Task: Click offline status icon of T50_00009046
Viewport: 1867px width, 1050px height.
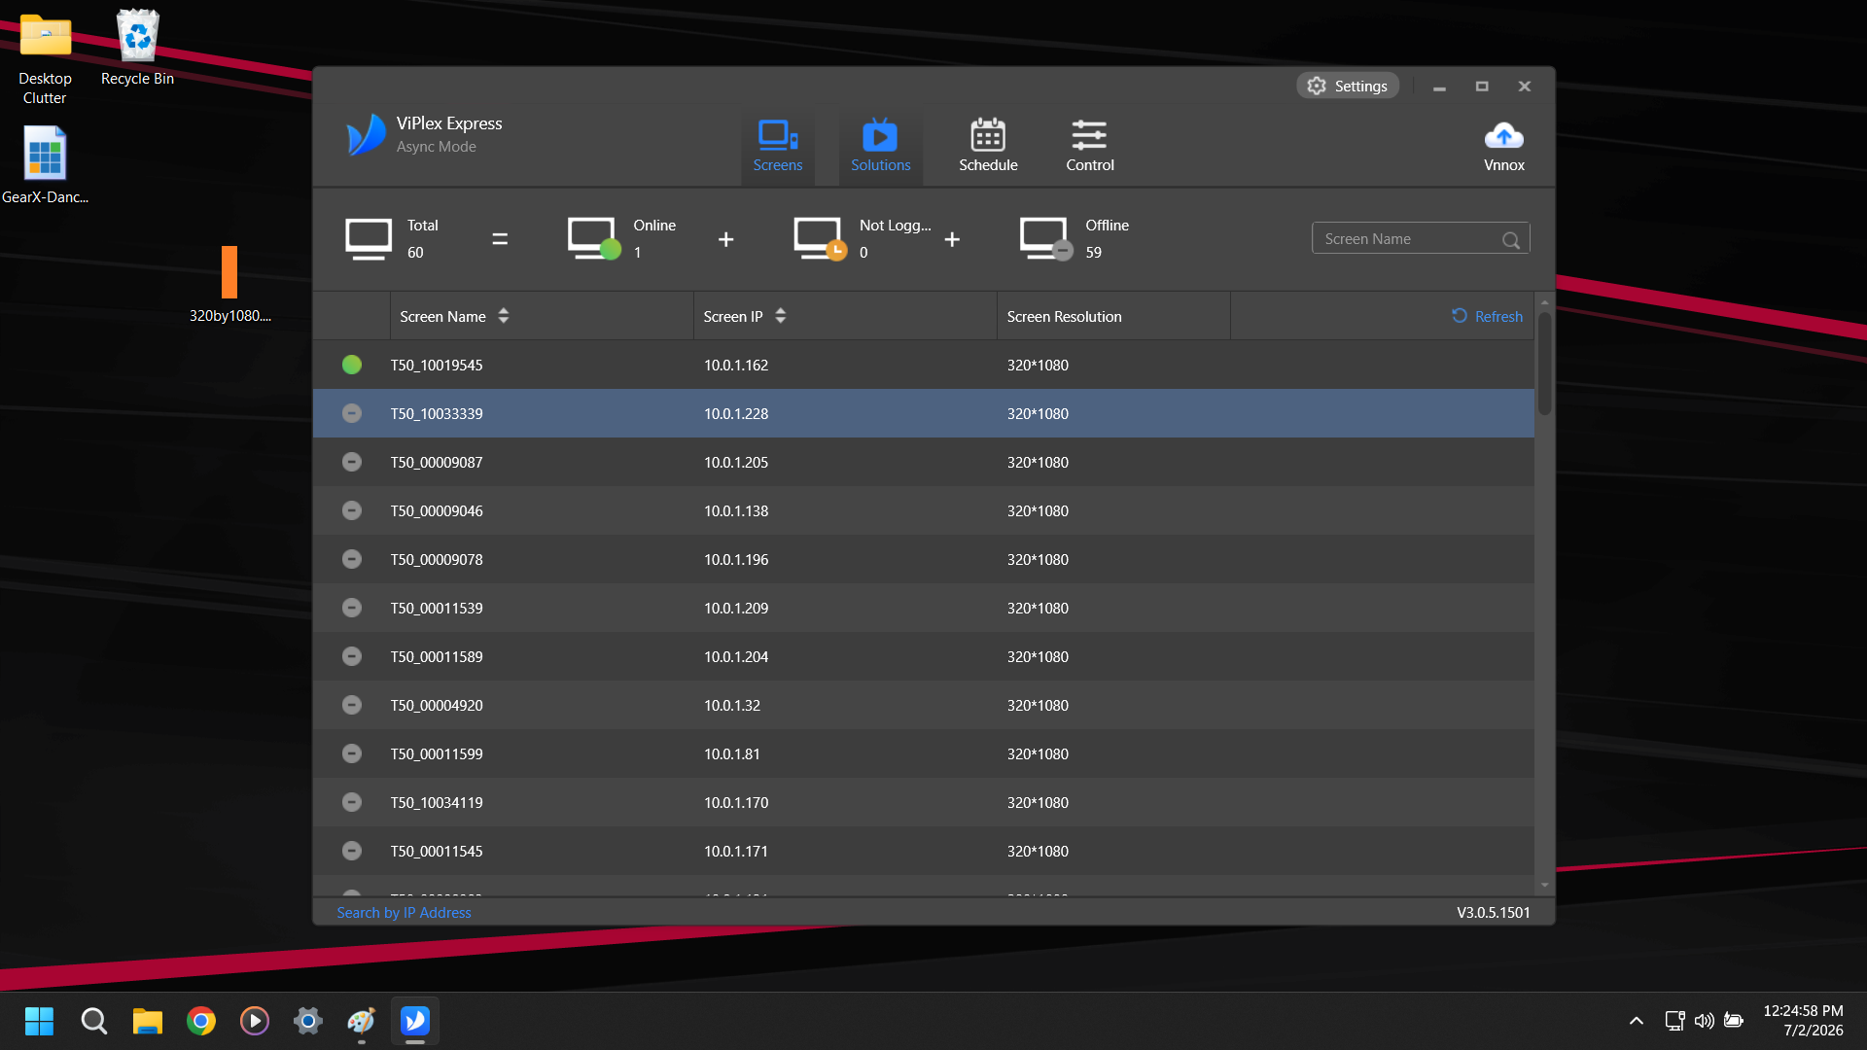Action: coord(352,510)
